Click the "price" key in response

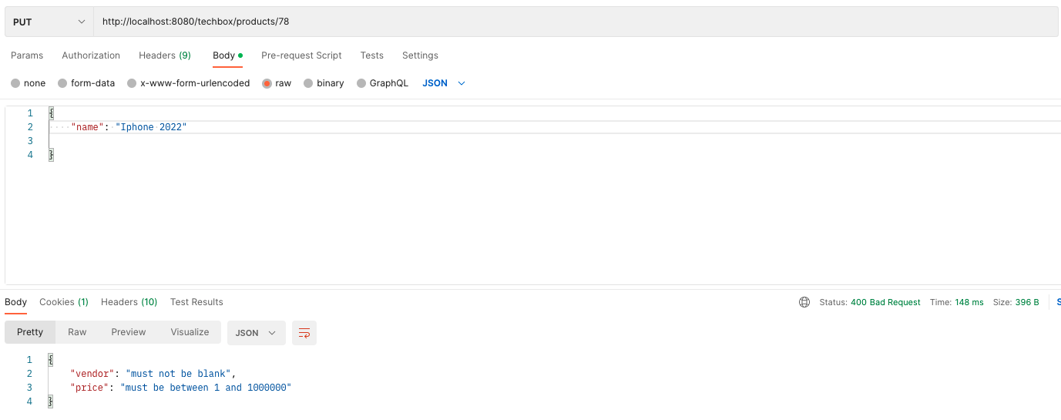(90, 388)
